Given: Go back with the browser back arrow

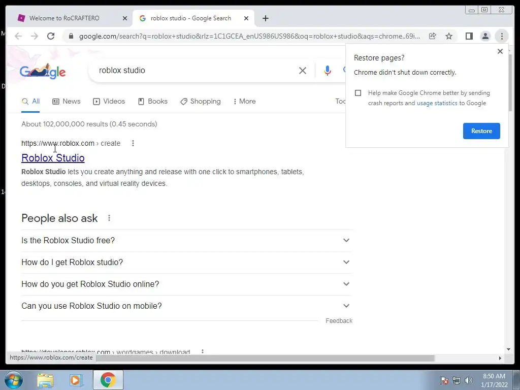Looking at the screenshot, I should click(x=18, y=36).
